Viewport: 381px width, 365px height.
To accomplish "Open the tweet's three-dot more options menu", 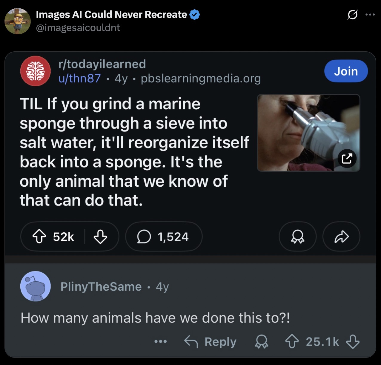I will tap(370, 15).
